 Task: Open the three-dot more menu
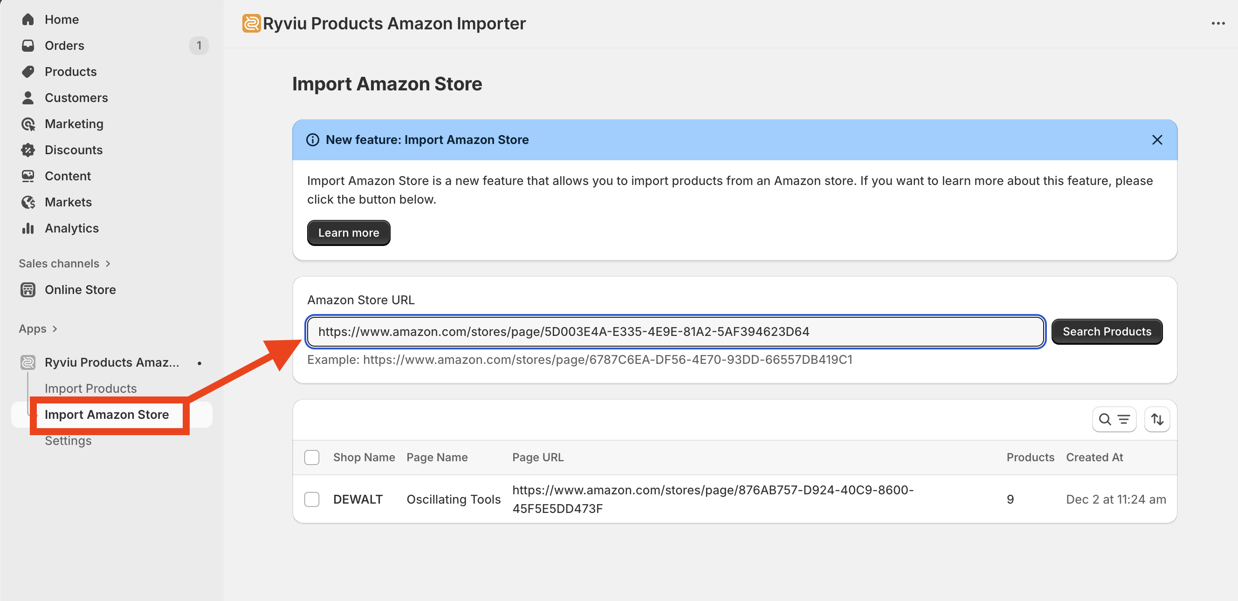[1217, 24]
